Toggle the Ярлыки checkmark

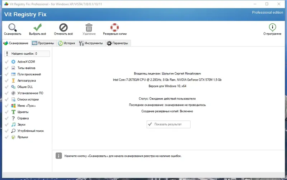coord(6,137)
